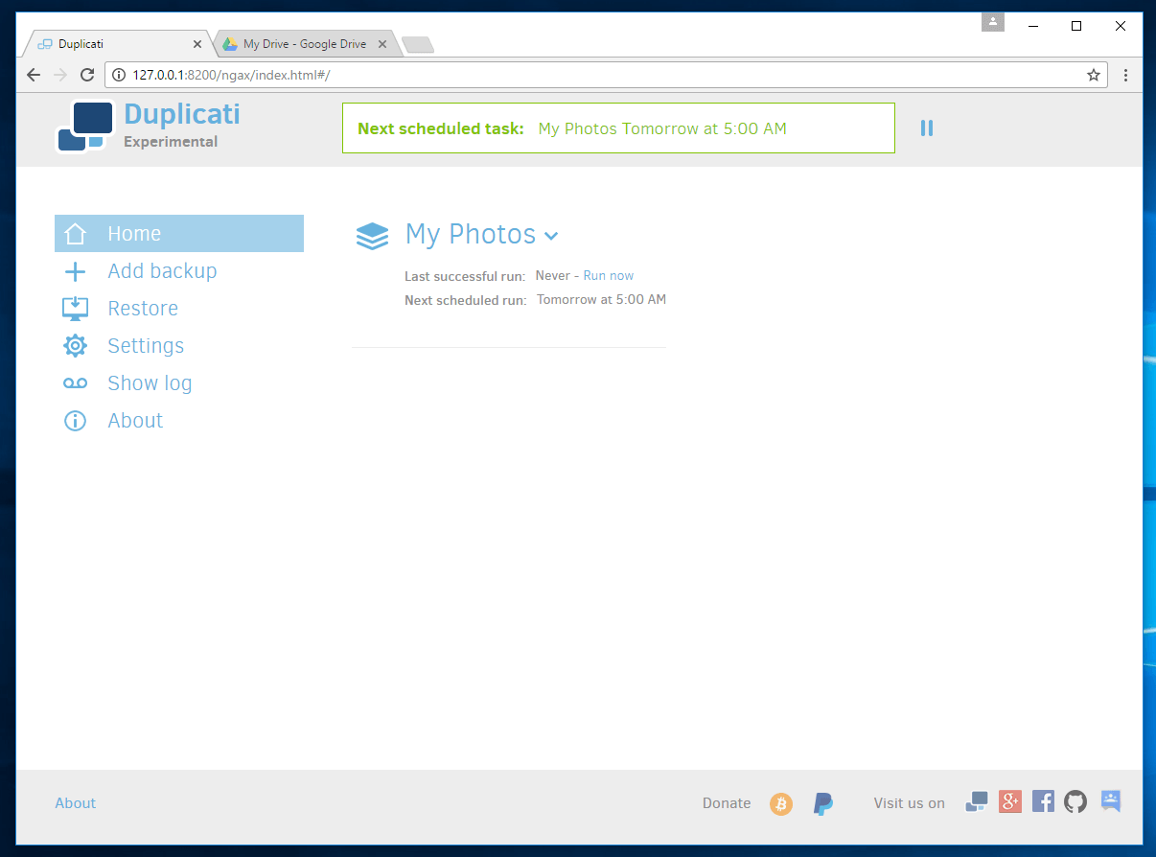Screen dimensions: 1156x857
Task: Open the Google Groups forum icon
Action: point(1111,801)
